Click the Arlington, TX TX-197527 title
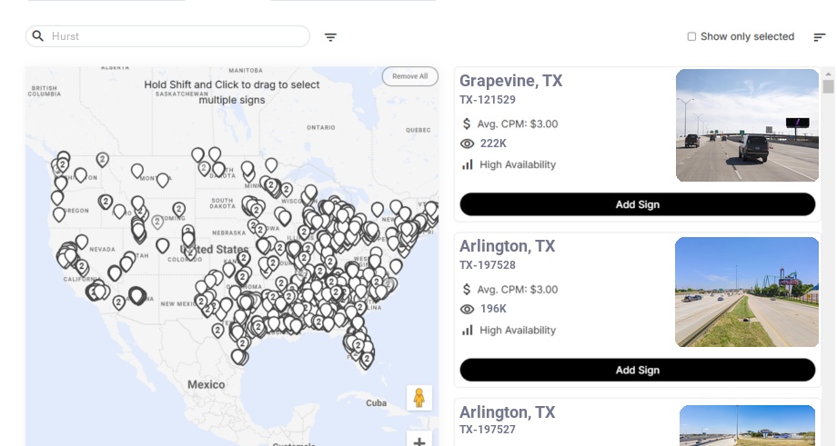Viewport: 837px width, 446px height. point(507,412)
